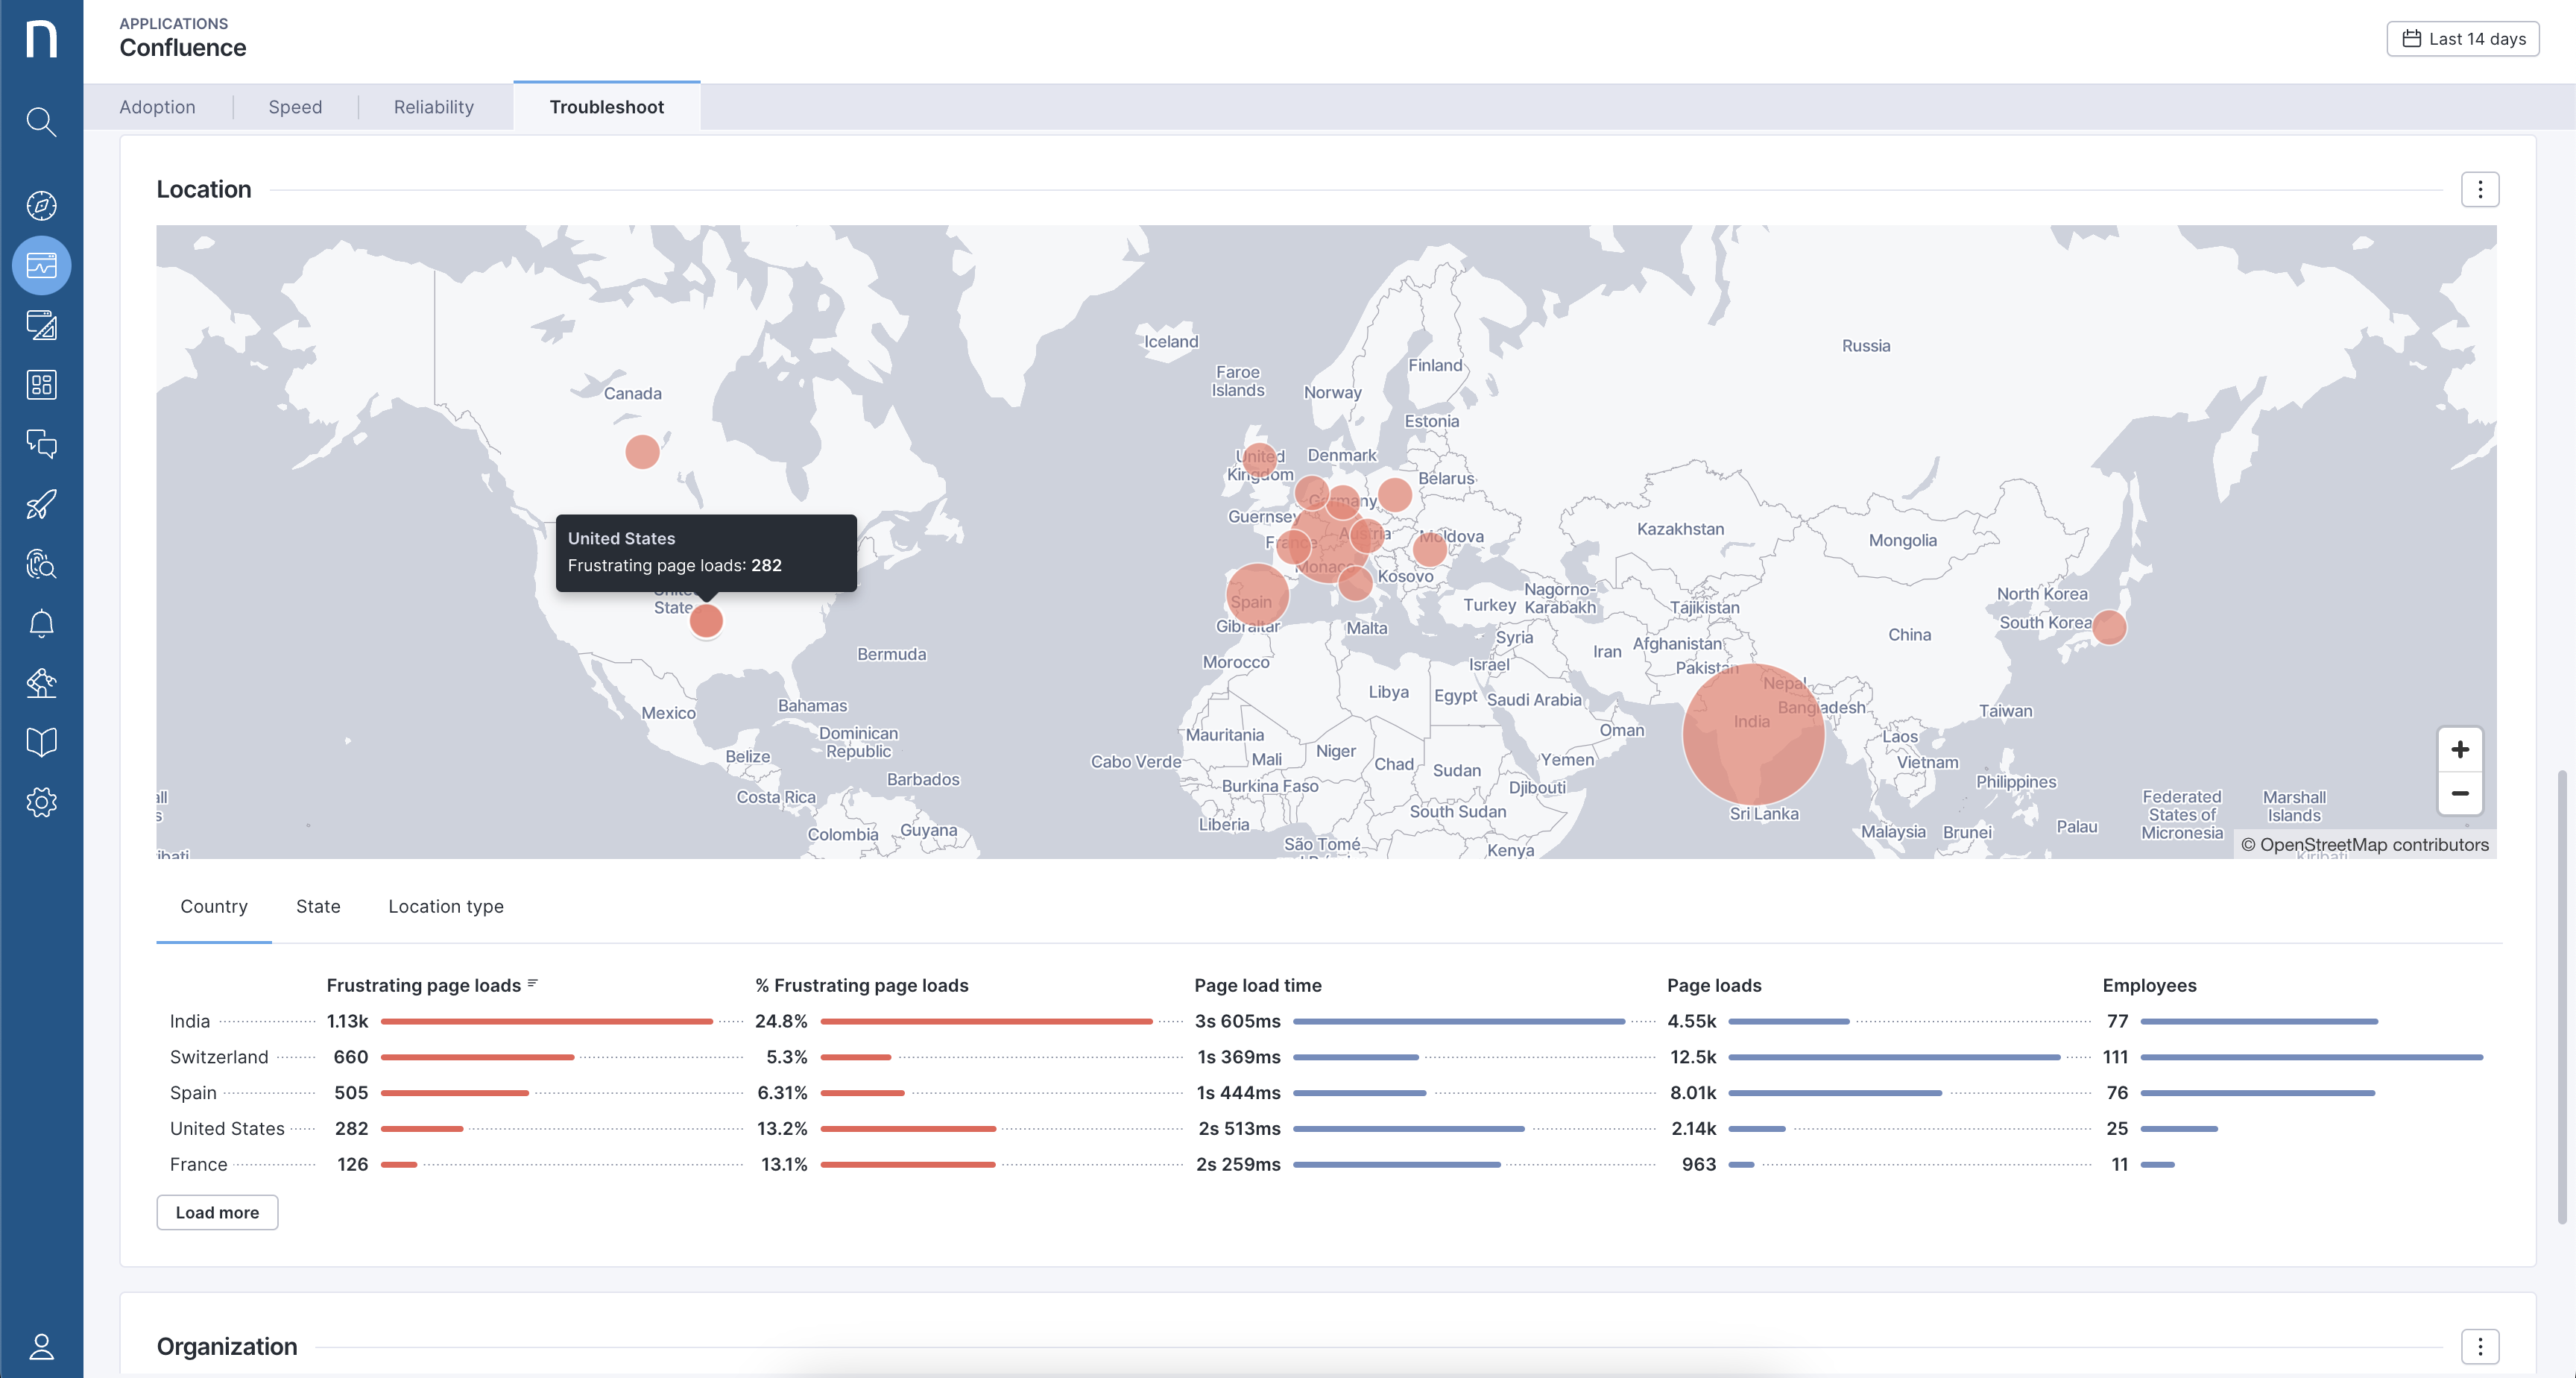Open the chat bubbles icon
Screen dimensions: 2576x1378
tap(41, 444)
